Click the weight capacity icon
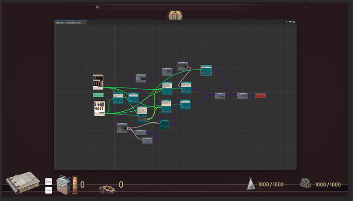The width and height of the screenshot is (353, 201). click(x=251, y=183)
